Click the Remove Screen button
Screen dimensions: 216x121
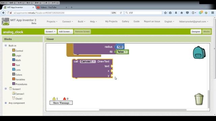[x=82, y=32]
